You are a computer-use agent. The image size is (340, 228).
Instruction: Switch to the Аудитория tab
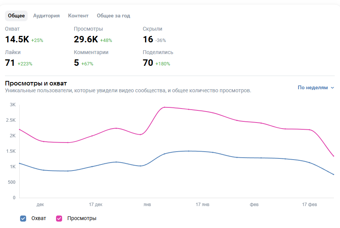click(x=46, y=16)
